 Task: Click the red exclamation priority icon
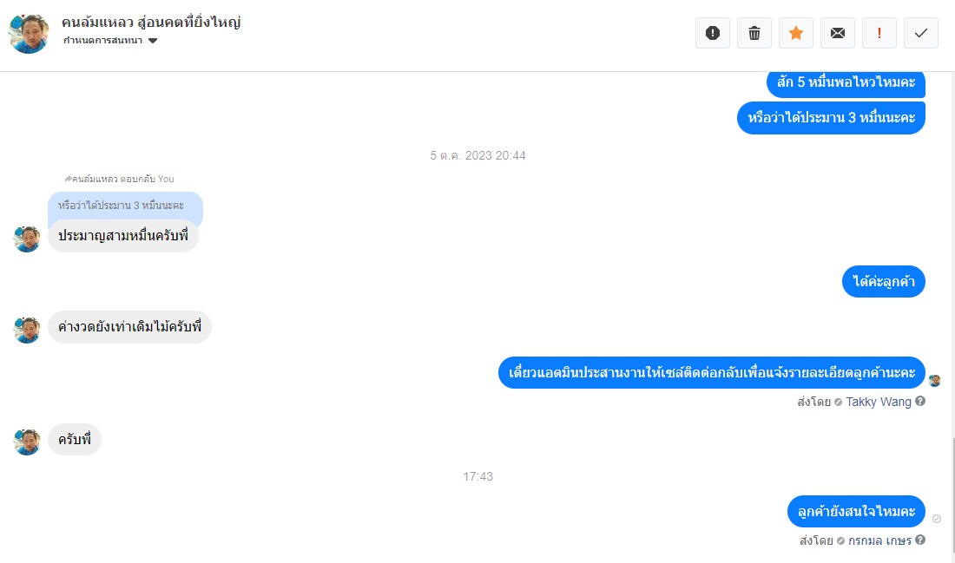(879, 33)
